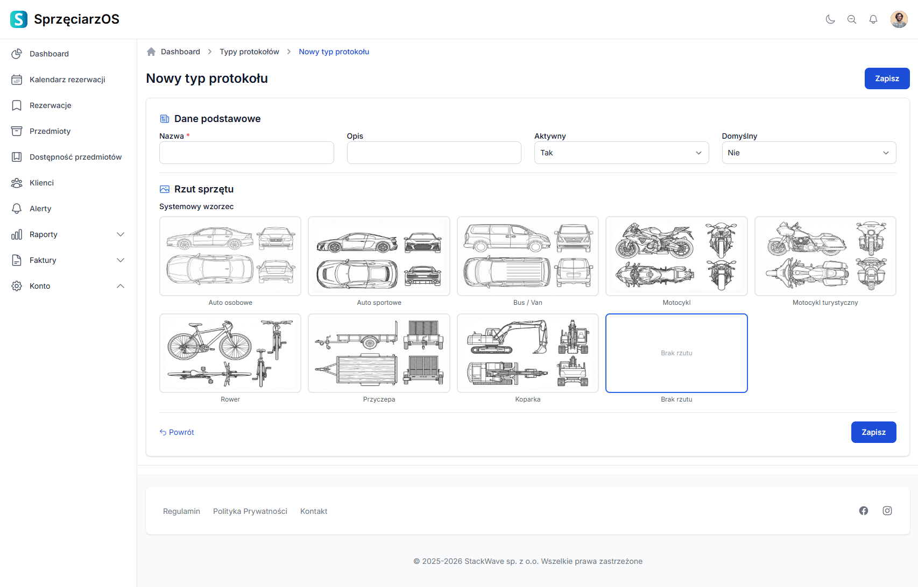Select the Auto osobowe template
Image resolution: width=918 pixels, height=587 pixels.
tap(230, 256)
